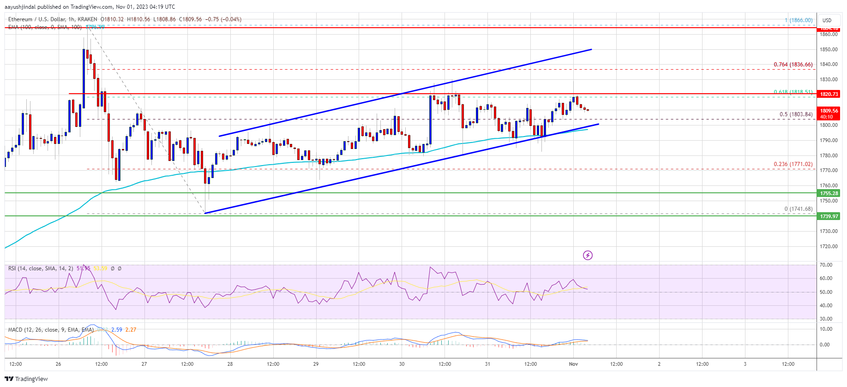Click the current price label 1809.56

[x=829, y=111]
